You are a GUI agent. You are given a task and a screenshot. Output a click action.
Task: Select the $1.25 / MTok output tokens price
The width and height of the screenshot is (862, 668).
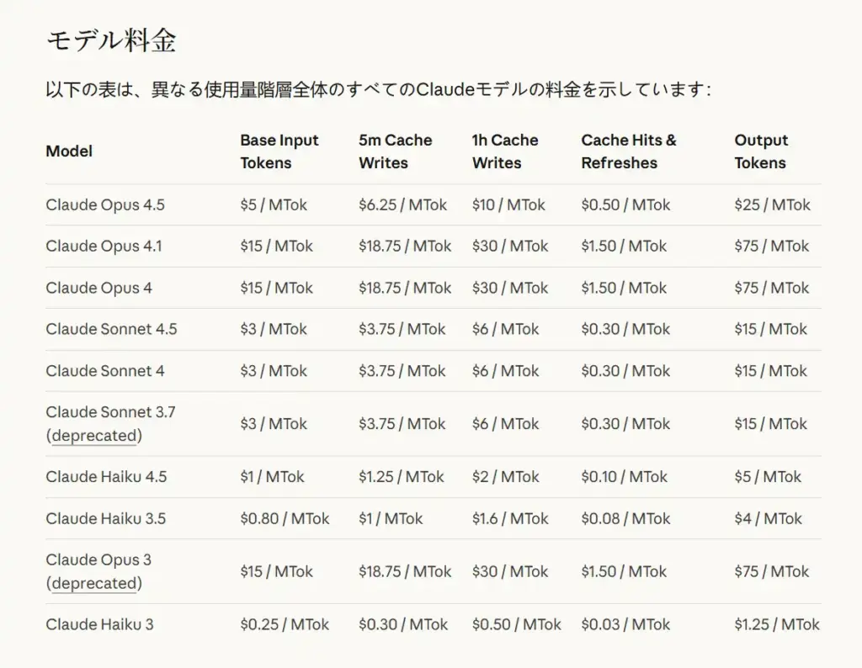[776, 624]
